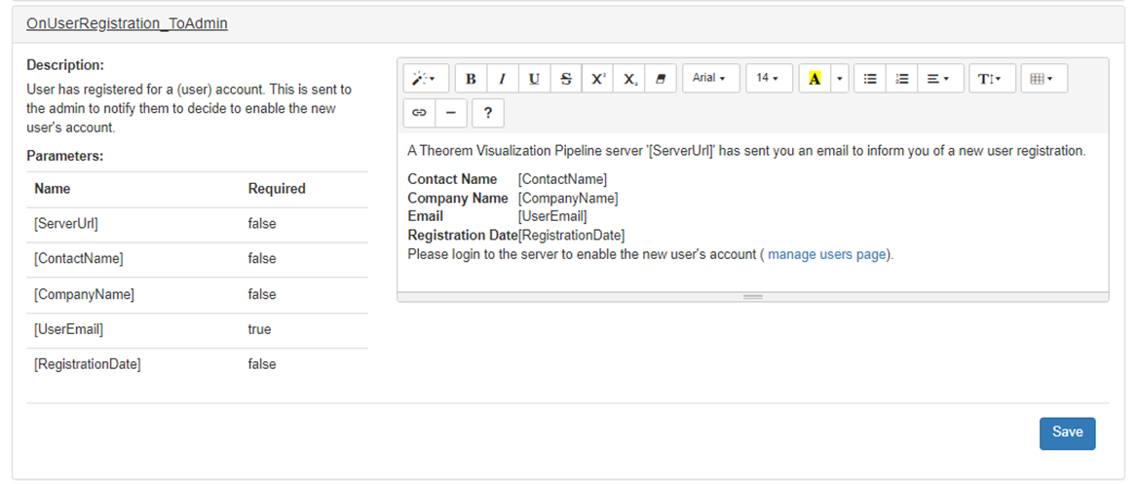Insert a numbered ordered list

click(902, 79)
